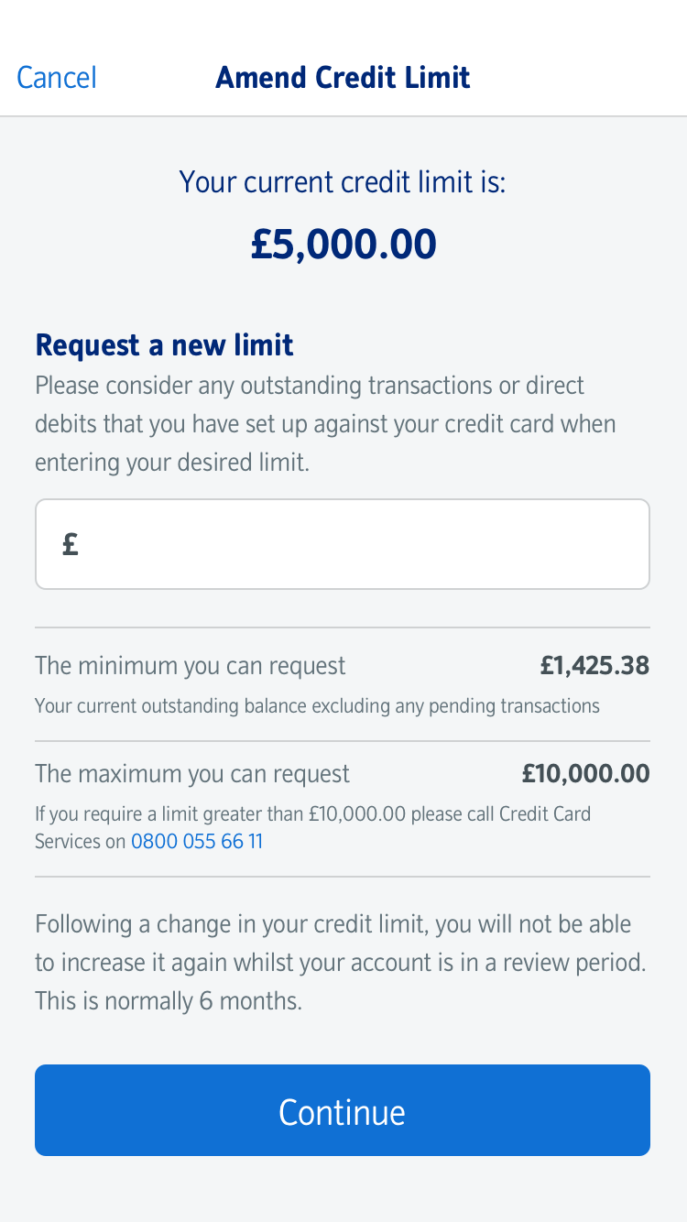Select the £5,000.00 current limit amount
Viewport: 687px width, 1222px height.
click(x=343, y=245)
